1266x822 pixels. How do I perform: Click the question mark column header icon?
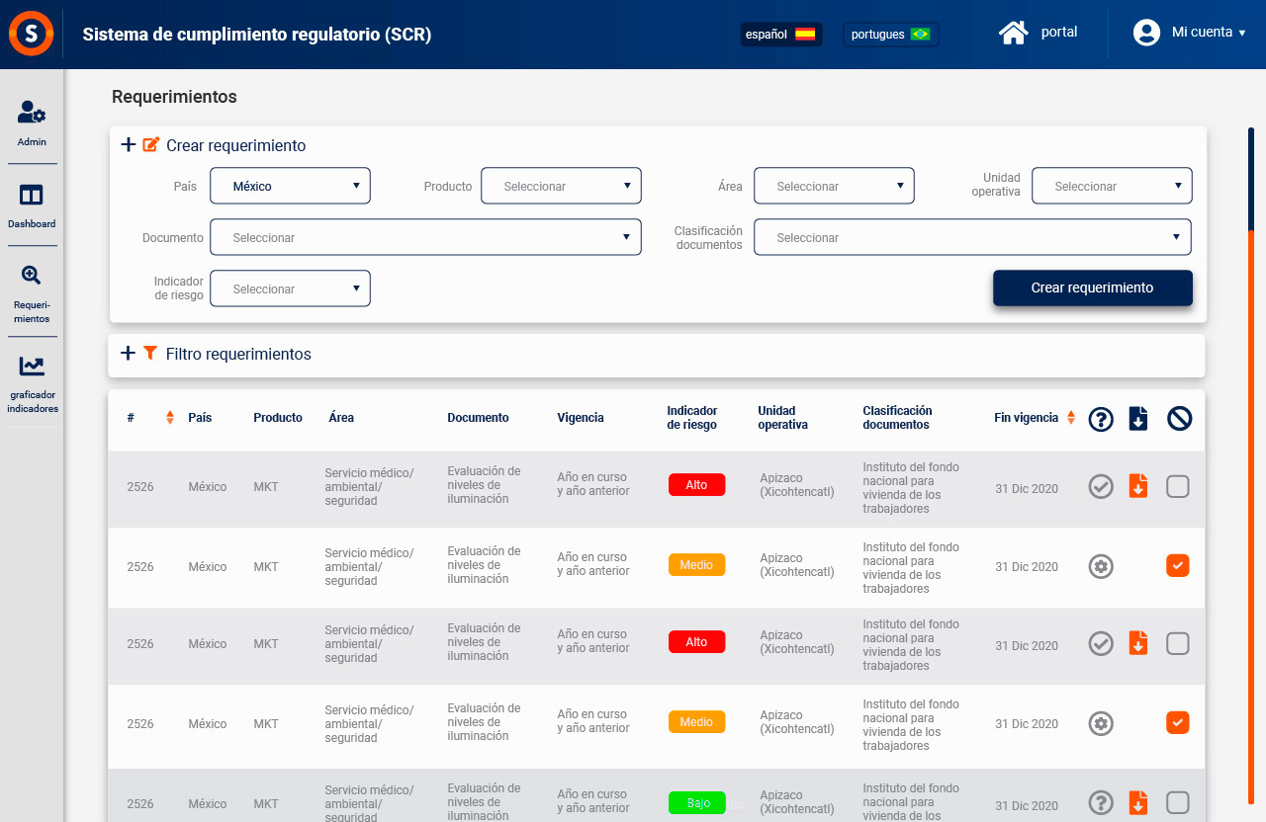point(1101,419)
